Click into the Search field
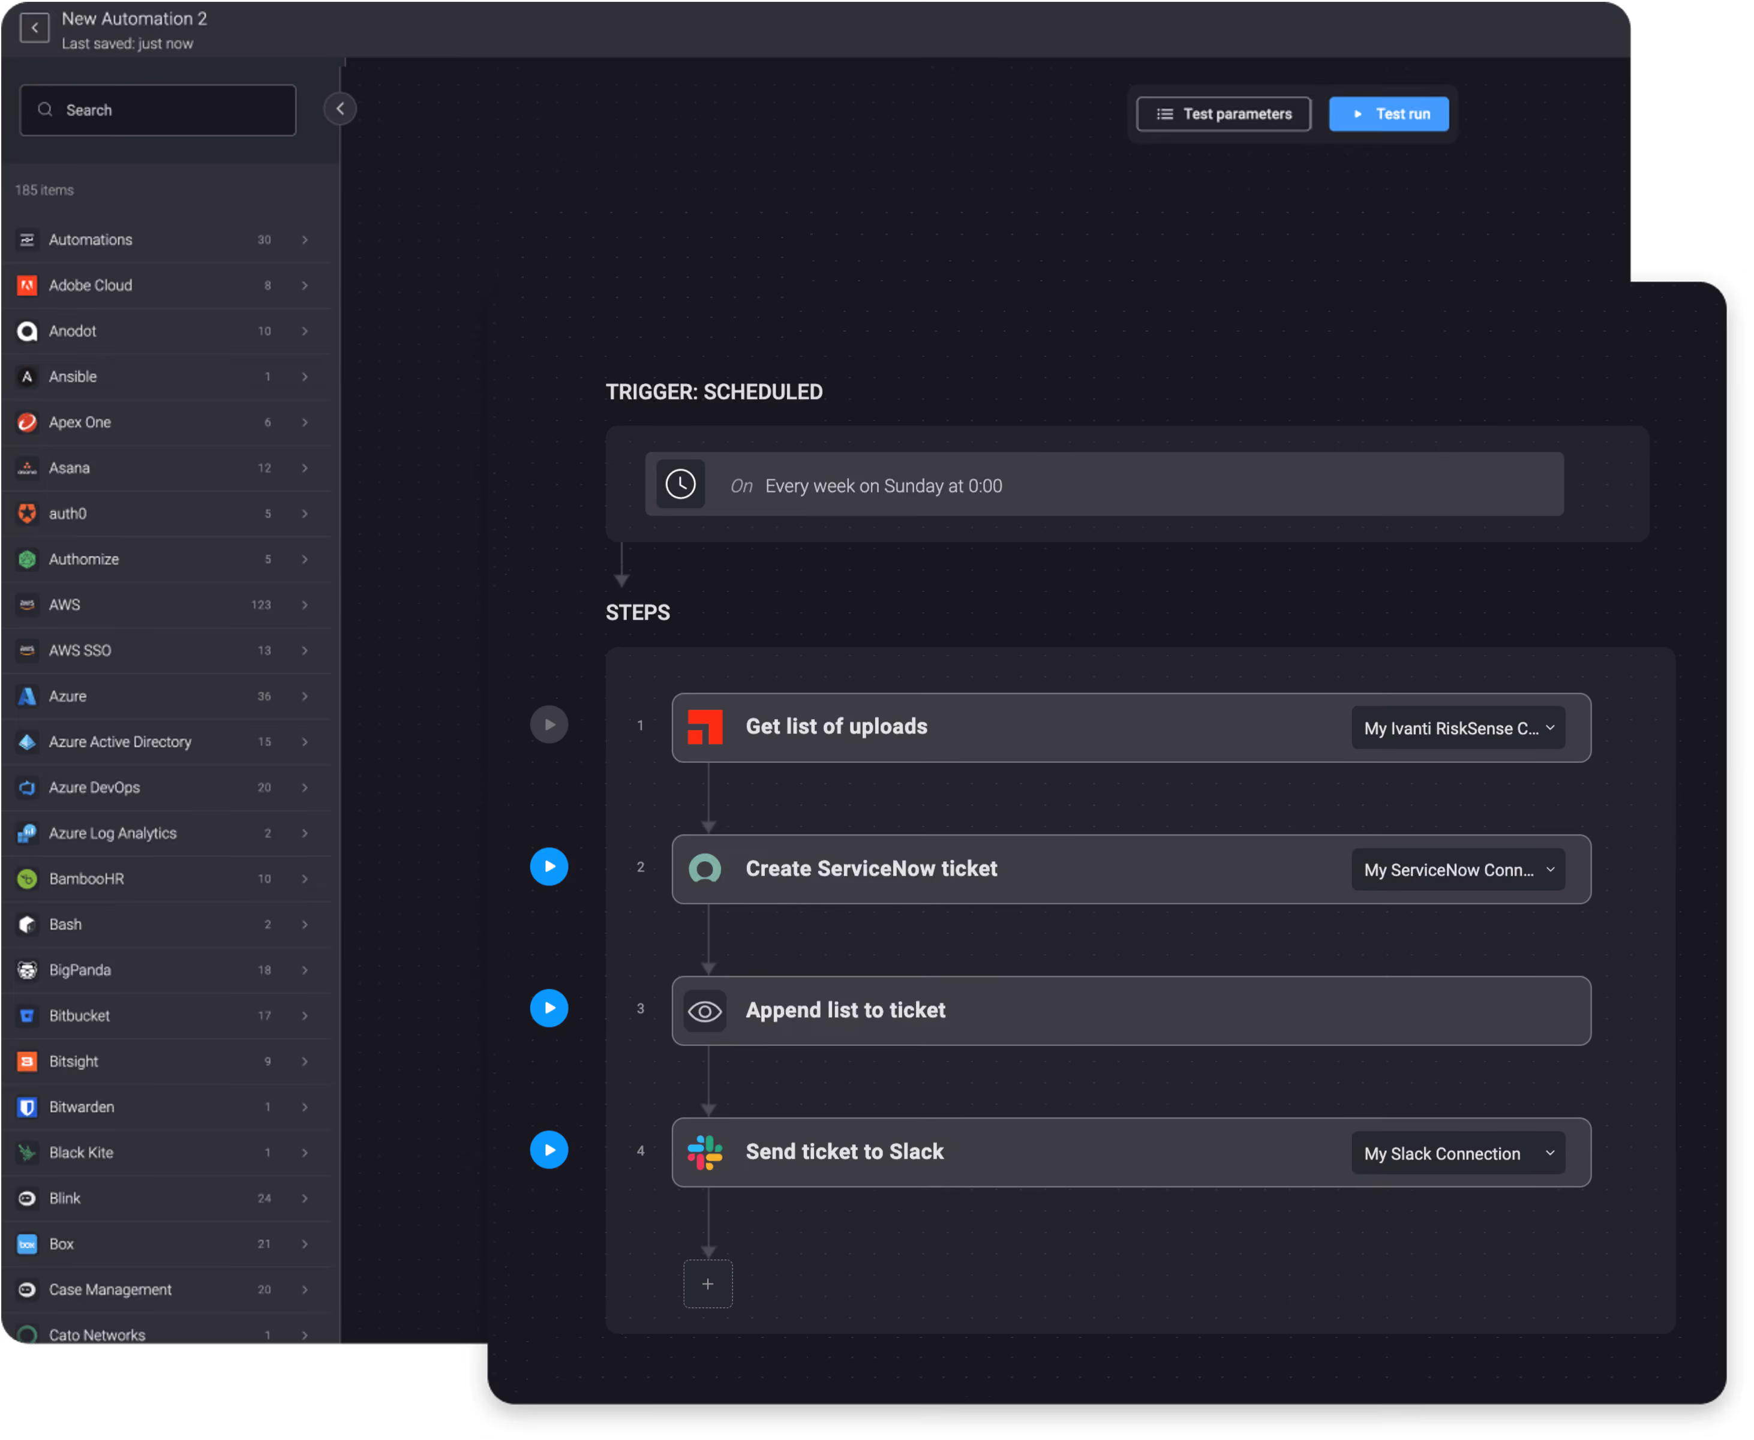Image resolution: width=1754 pixels, height=1440 pixels. (x=158, y=110)
